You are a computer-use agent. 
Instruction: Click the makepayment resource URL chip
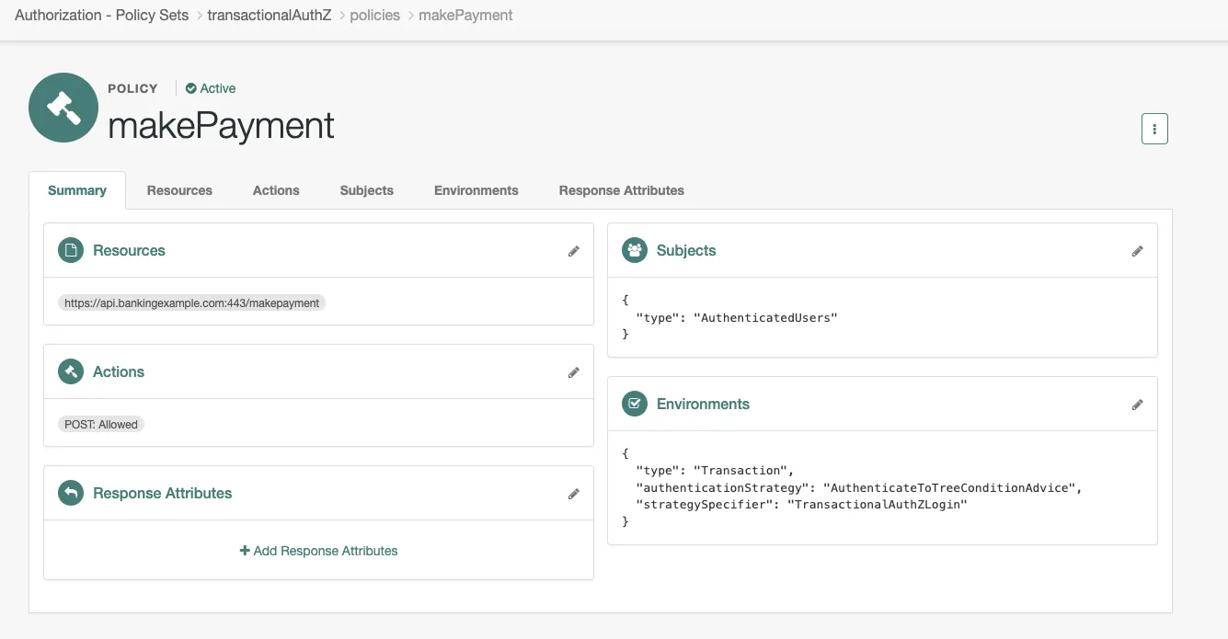click(190, 302)
